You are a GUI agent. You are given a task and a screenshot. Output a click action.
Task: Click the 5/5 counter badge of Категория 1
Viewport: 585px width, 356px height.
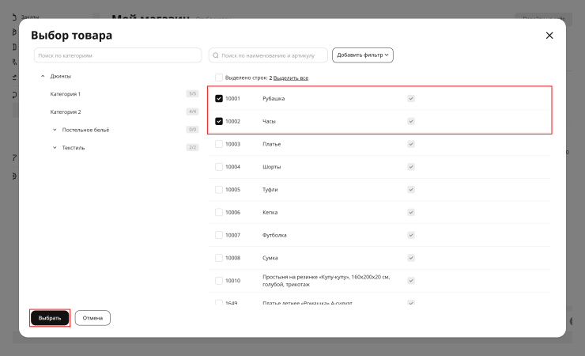tap(193, 93)
